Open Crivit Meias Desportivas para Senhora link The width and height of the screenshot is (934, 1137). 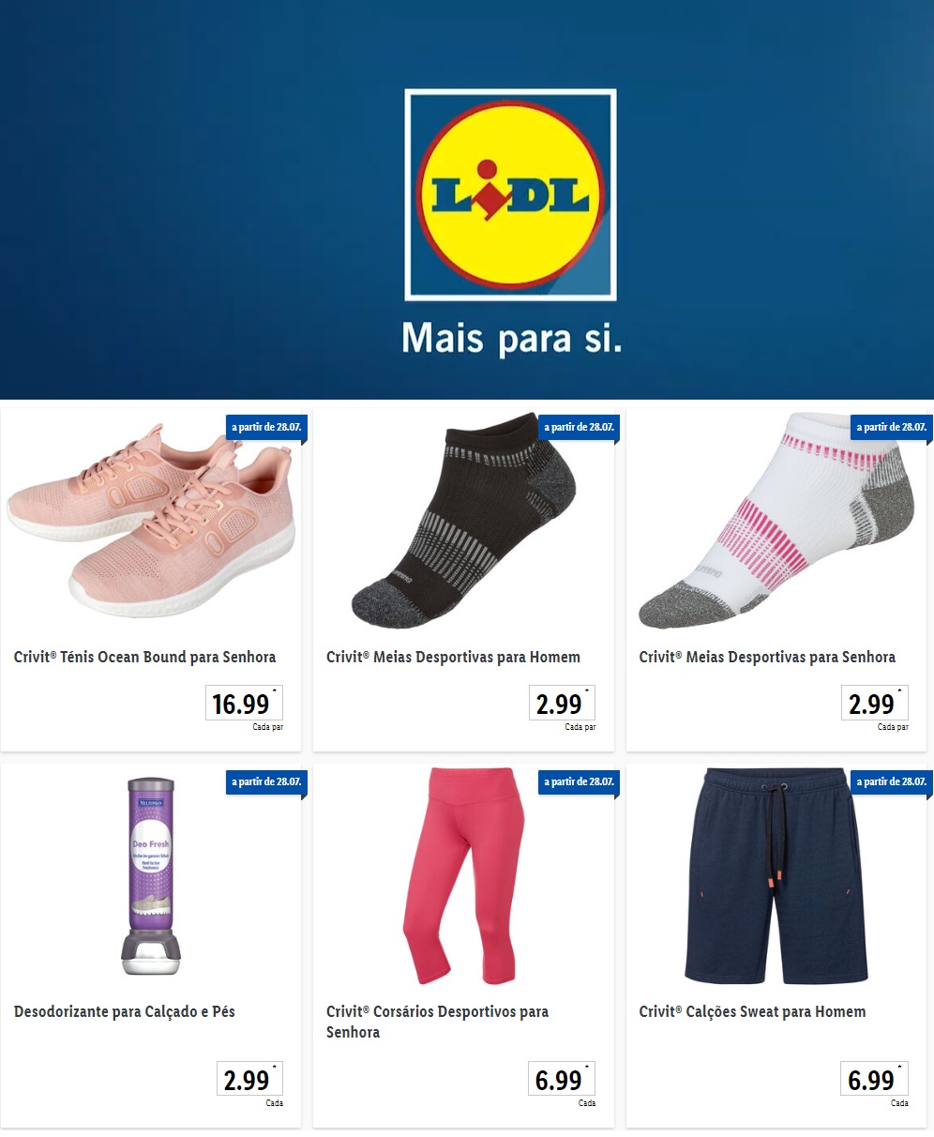[x=767, y=657]
